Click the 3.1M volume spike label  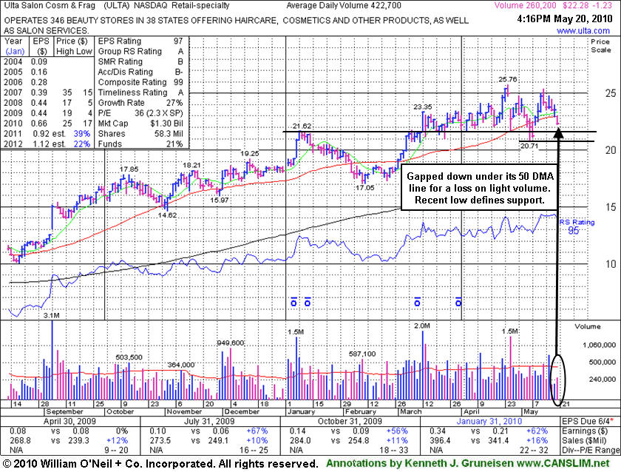(x=52, y=315)
